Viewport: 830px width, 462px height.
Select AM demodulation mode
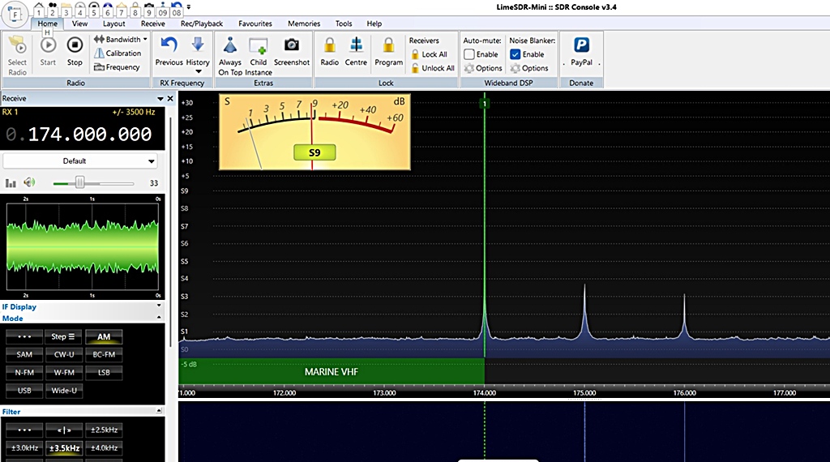tap(104, 336)
